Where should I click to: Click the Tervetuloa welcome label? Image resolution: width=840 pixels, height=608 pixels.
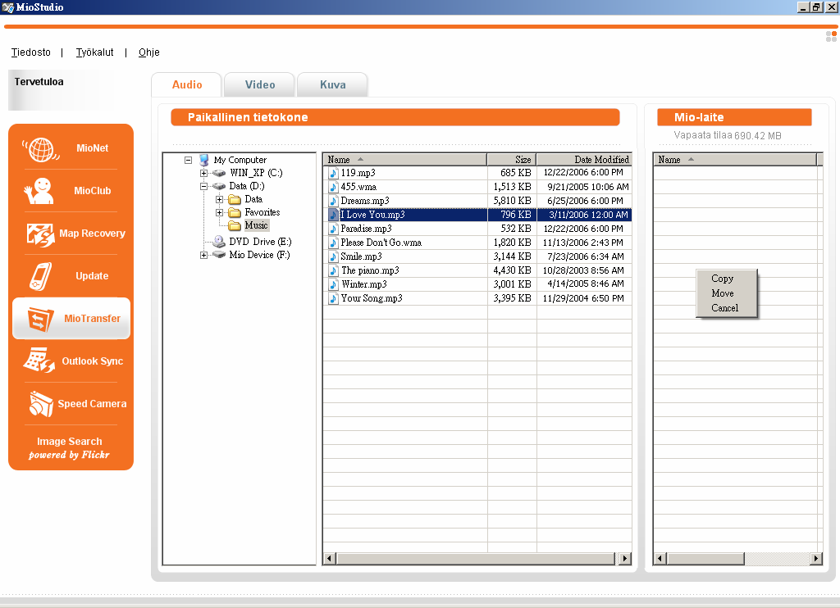[39, 82]
